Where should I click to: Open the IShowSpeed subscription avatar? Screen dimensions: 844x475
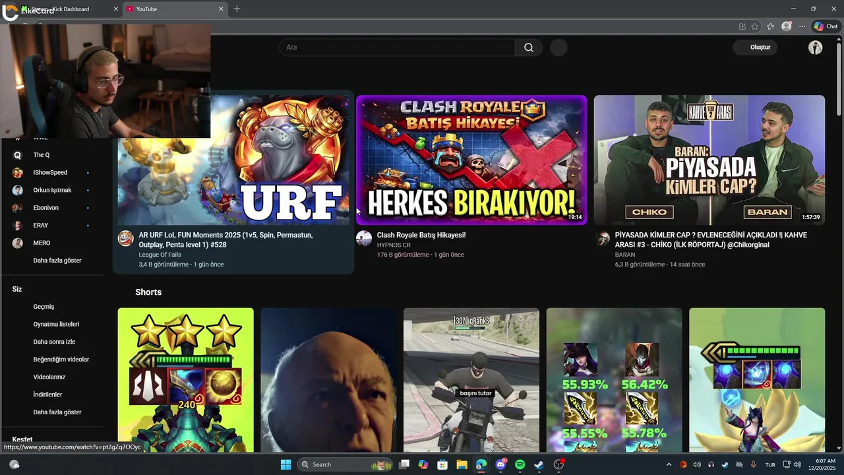click(x=18, y=173)
